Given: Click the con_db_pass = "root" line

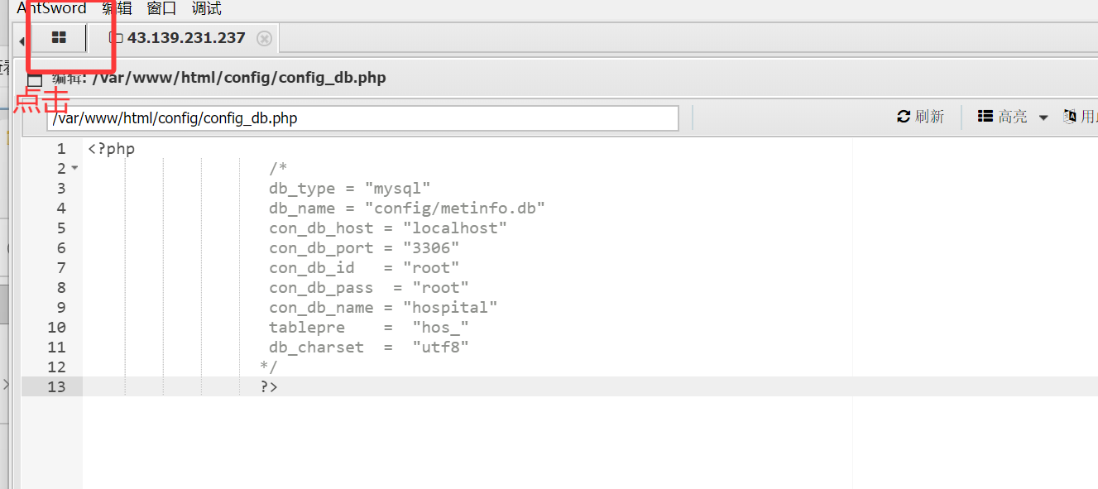Looking at the screenshot, I should [x=369, y=287].
